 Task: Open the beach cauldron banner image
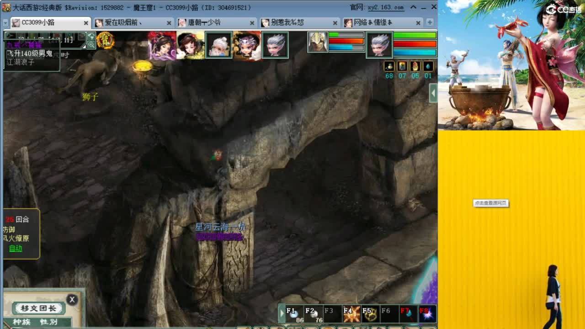click(511, 65)
